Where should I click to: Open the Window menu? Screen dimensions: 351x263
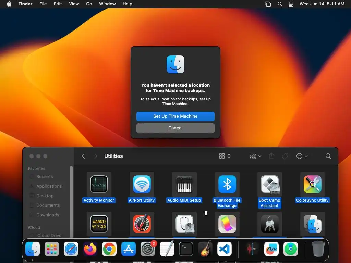pos(107,4)
